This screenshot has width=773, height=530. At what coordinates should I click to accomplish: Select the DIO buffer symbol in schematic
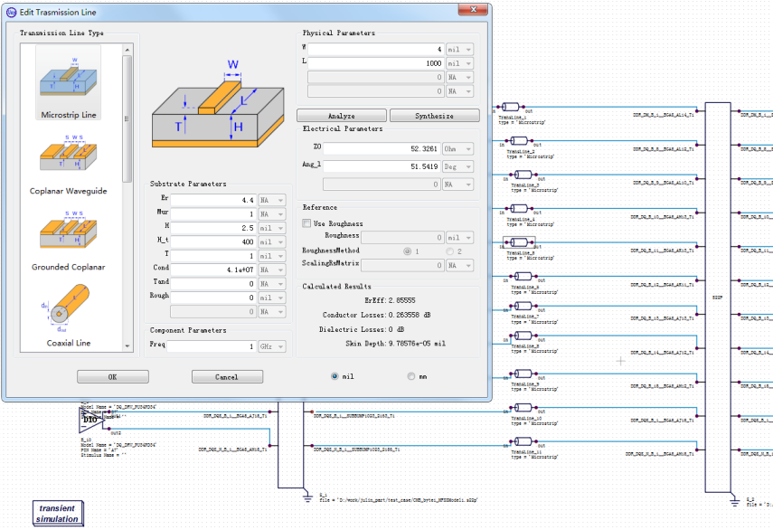(x=90, y=420)
